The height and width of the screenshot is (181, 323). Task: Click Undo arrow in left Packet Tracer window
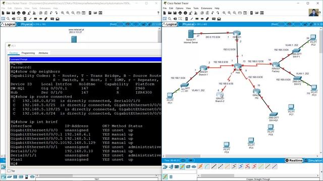pyautogui.click(x=51, y=13)
